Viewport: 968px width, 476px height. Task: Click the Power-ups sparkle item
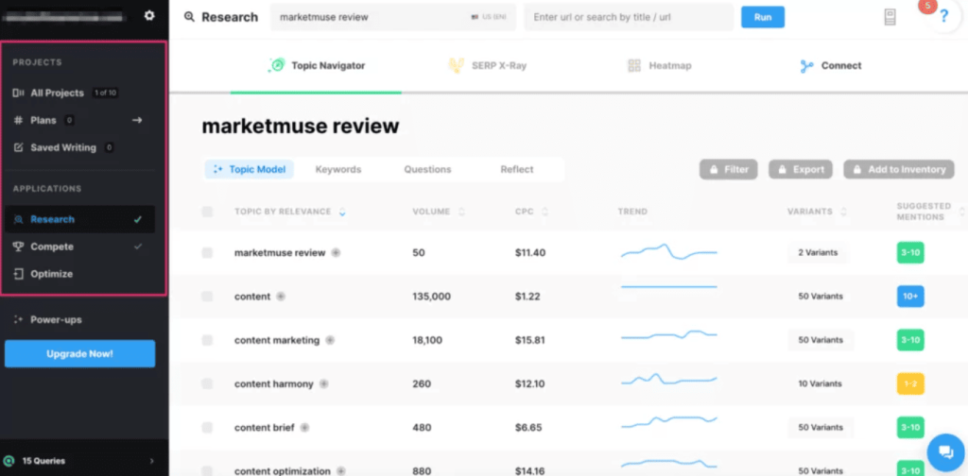click(56, 319)
